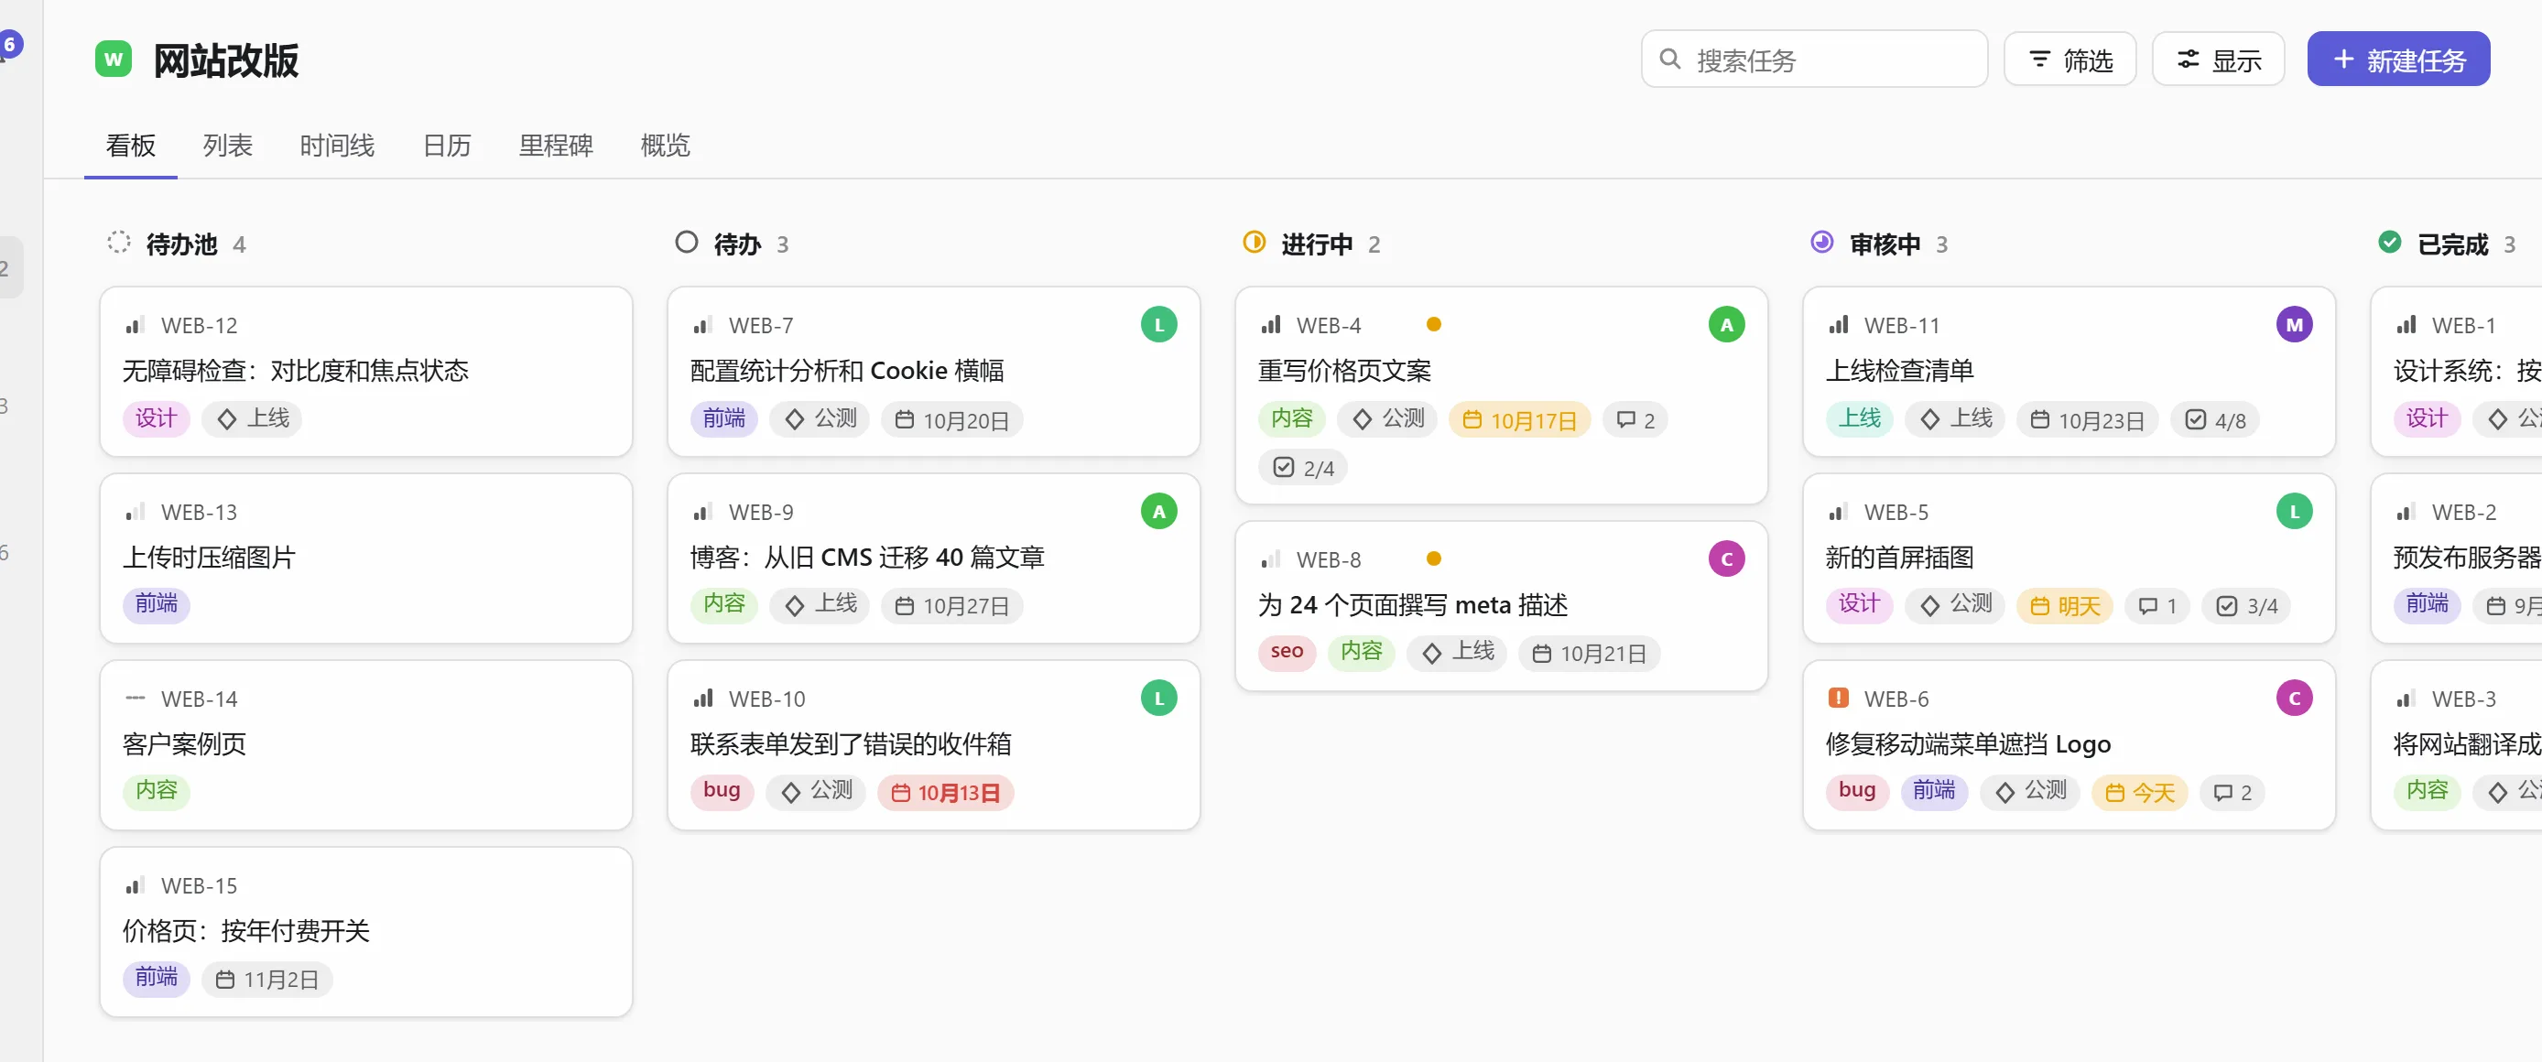Click the L assignee avatar on WEB-7
Screen dimensions: 2542x1062
tap(1159, 325)
